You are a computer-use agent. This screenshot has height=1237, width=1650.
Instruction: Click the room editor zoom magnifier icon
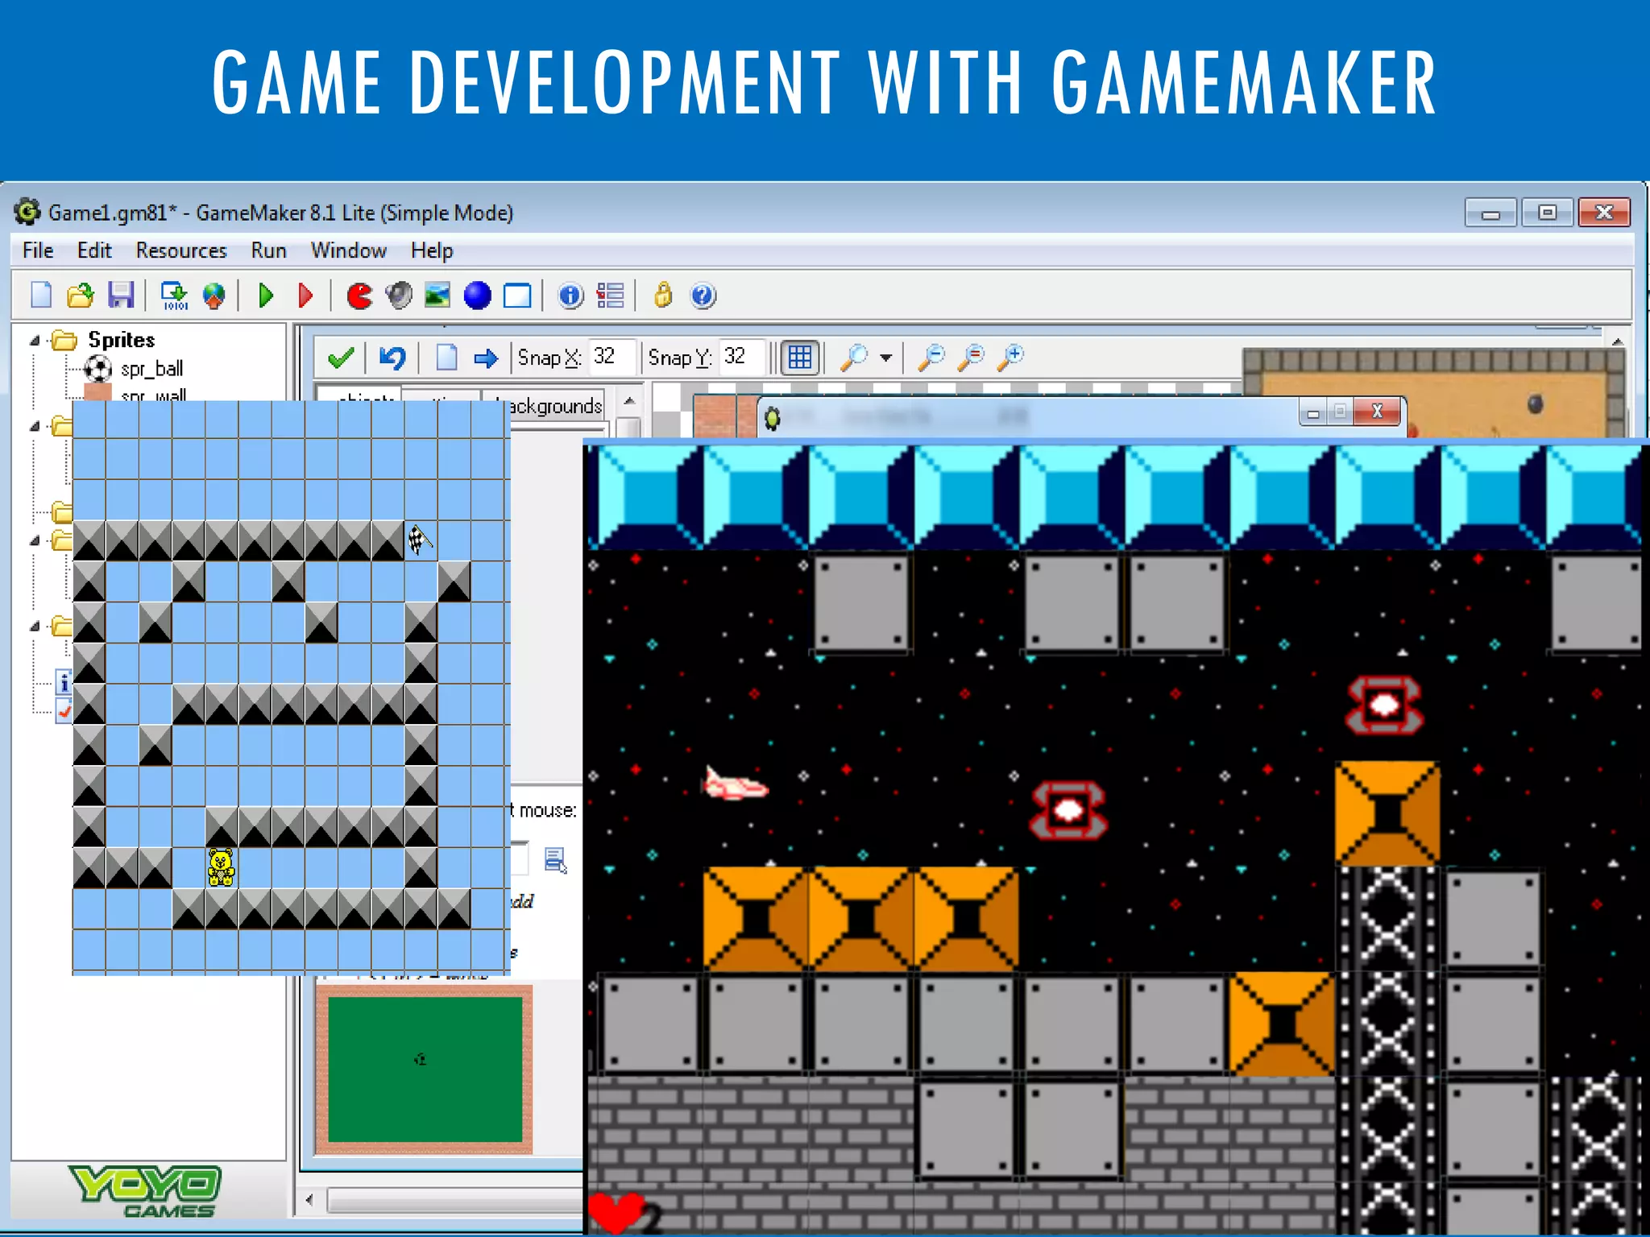coord(854,357)
